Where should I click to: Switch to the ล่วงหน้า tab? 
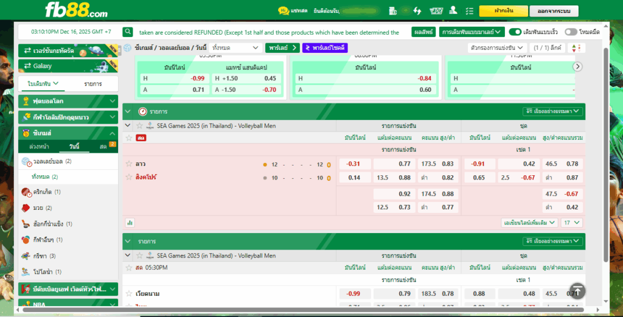[39, 147]
